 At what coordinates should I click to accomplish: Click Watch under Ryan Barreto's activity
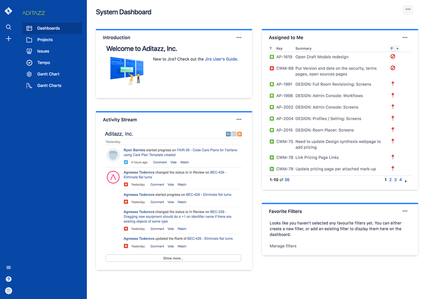(x=185, y=162)
